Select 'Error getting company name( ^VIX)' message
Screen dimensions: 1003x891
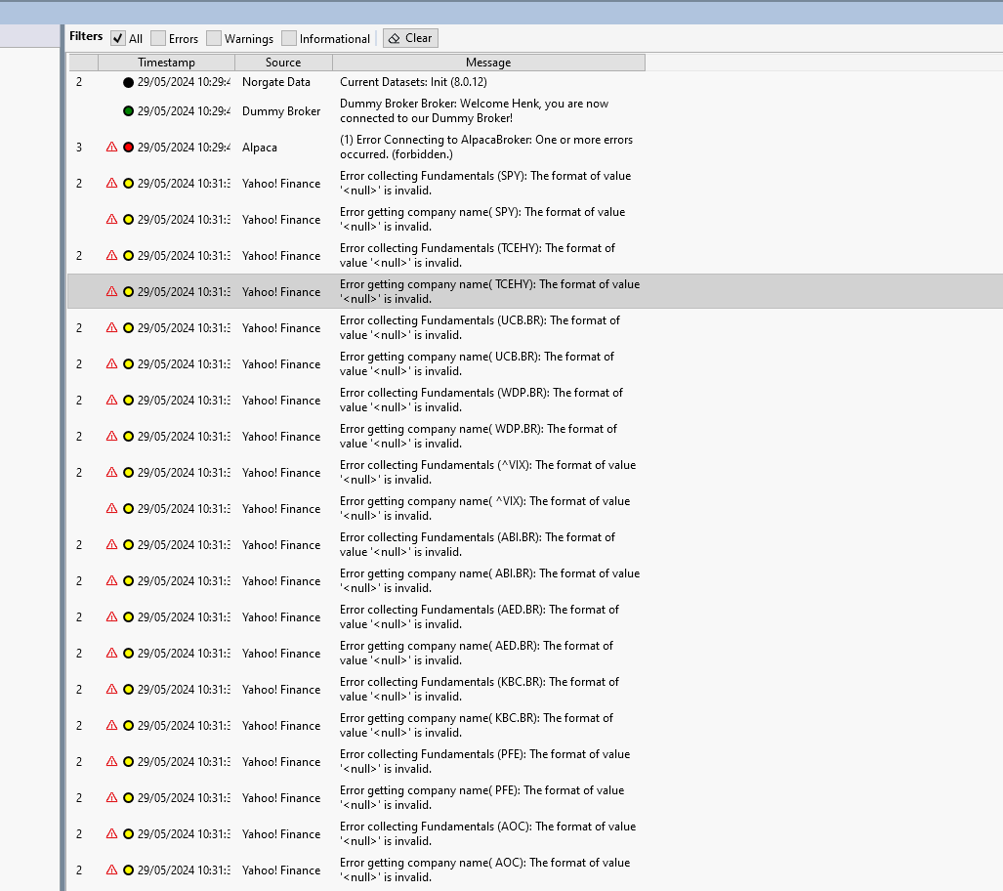point(484,509)
